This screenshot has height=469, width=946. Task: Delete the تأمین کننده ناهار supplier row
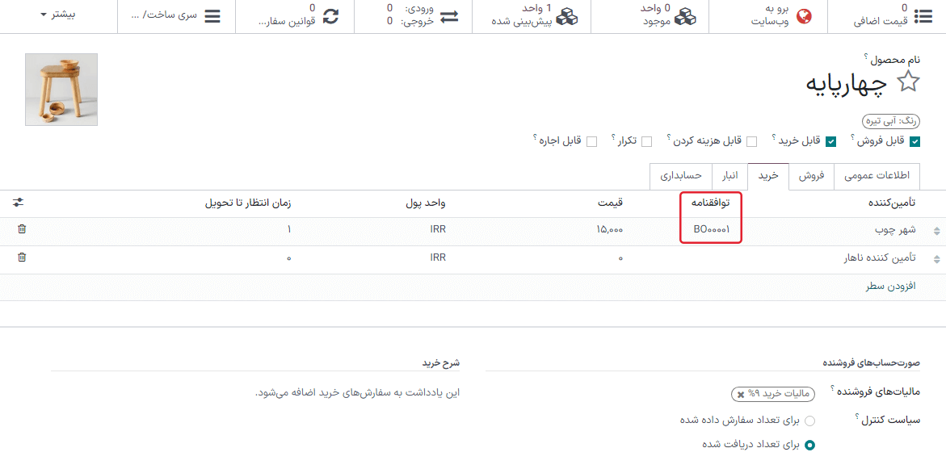22,258
